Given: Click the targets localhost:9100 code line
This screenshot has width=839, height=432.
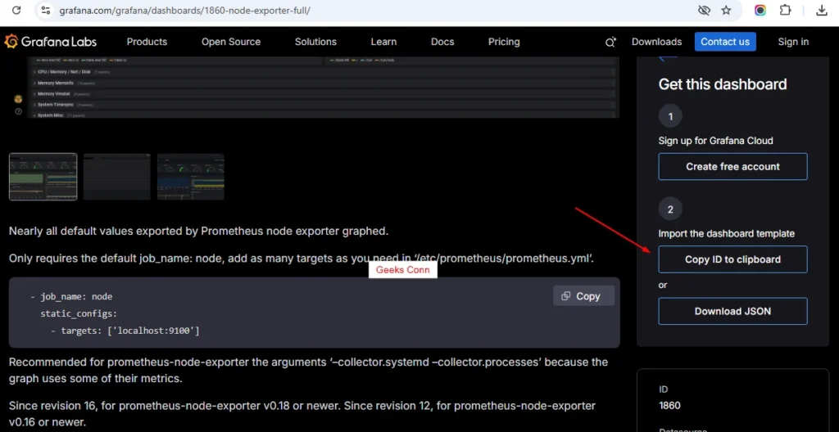Looking at the screenshot, I should coord(125,331).
